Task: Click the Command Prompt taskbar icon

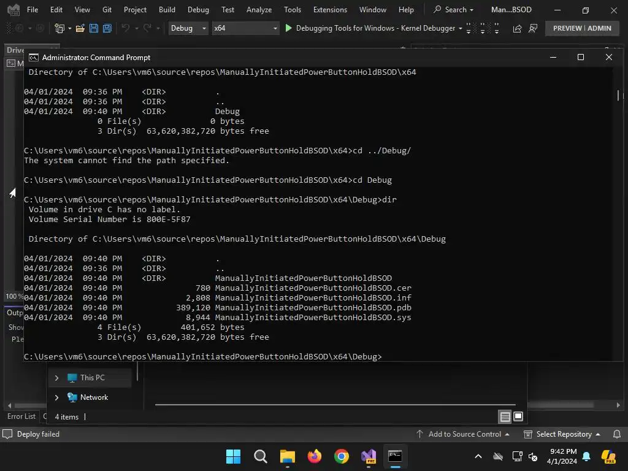Action: (396, 456)
